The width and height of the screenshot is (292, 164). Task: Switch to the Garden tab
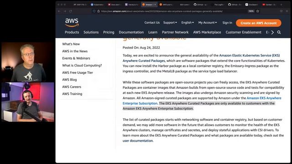[269, 5]
